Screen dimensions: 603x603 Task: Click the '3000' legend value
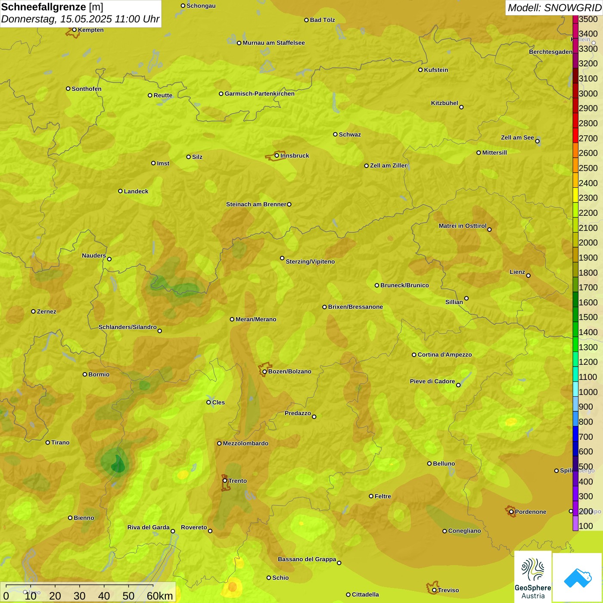click(x=588, y=93)
